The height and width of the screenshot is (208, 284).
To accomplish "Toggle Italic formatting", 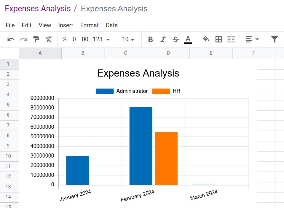I will (x=163, y=39).
